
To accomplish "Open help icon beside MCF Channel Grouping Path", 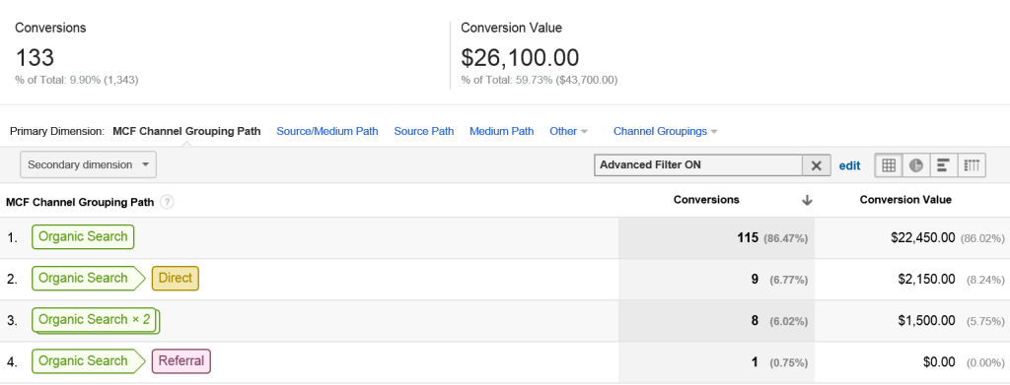I will [x=167, y=203].
